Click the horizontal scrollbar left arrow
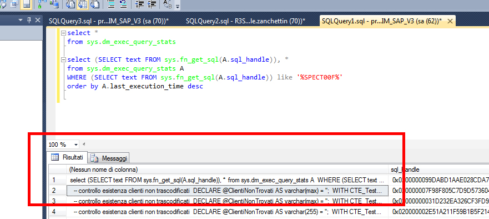This screenshot has width=489, height=219. (x=84, y=145)
